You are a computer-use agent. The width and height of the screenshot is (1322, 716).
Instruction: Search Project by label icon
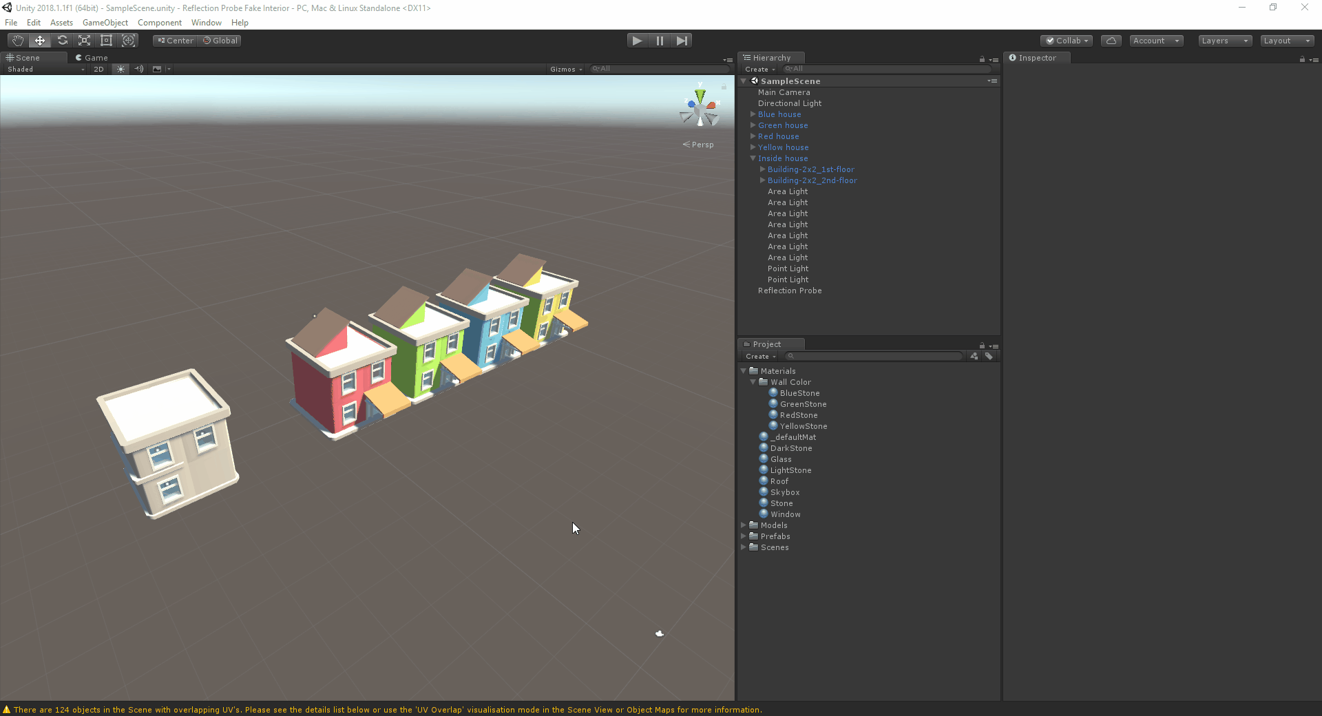point(989,356)
